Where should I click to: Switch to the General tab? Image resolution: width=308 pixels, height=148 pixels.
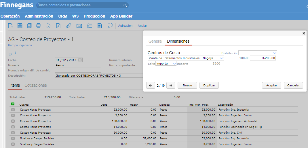pos(155,41)
